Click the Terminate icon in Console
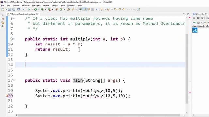This screenshot has height=117, width=209. 194,18
